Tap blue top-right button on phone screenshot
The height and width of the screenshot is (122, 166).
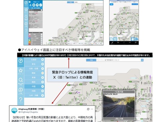coord(135,4)
